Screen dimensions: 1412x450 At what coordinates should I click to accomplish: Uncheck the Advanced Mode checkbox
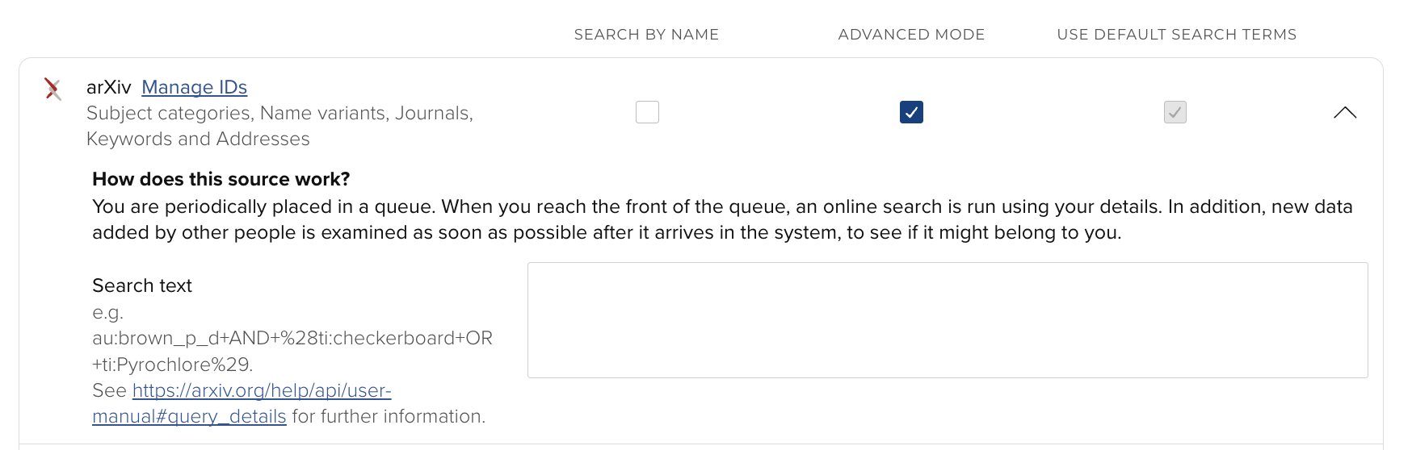pyautogui.click(x=911, y=112)
